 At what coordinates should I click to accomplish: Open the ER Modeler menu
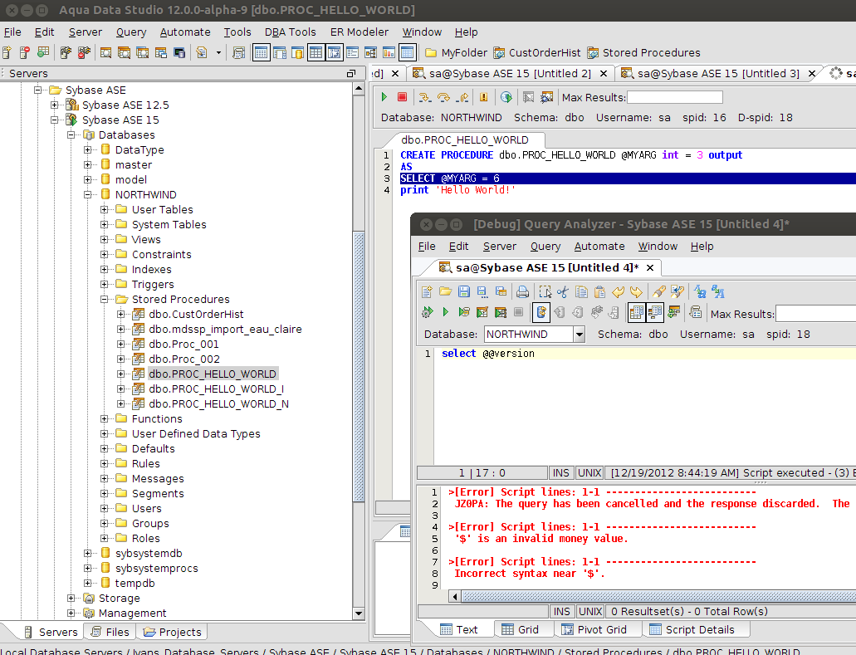click(x=360, y=32)
